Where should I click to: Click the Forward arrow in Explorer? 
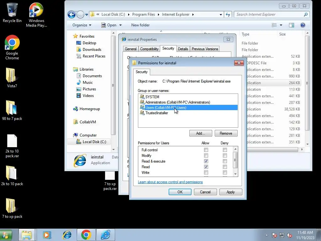pyautogui.click(x=80, y=14)
